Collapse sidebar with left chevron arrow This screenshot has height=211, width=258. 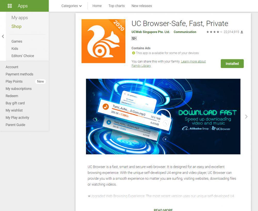click(x=3, y=36)
